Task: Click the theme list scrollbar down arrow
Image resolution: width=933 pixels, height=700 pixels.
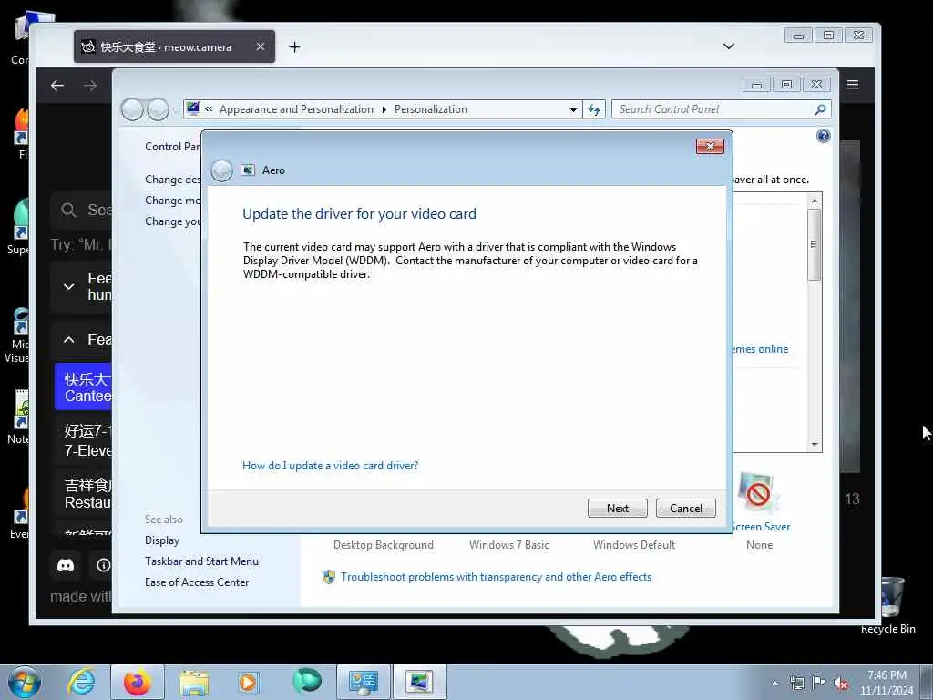Action: point(815,445)
